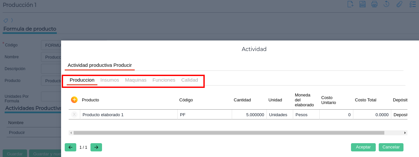Click the tag icon below the title
Viewport: 419px width, 157px height.
(6, 20)
